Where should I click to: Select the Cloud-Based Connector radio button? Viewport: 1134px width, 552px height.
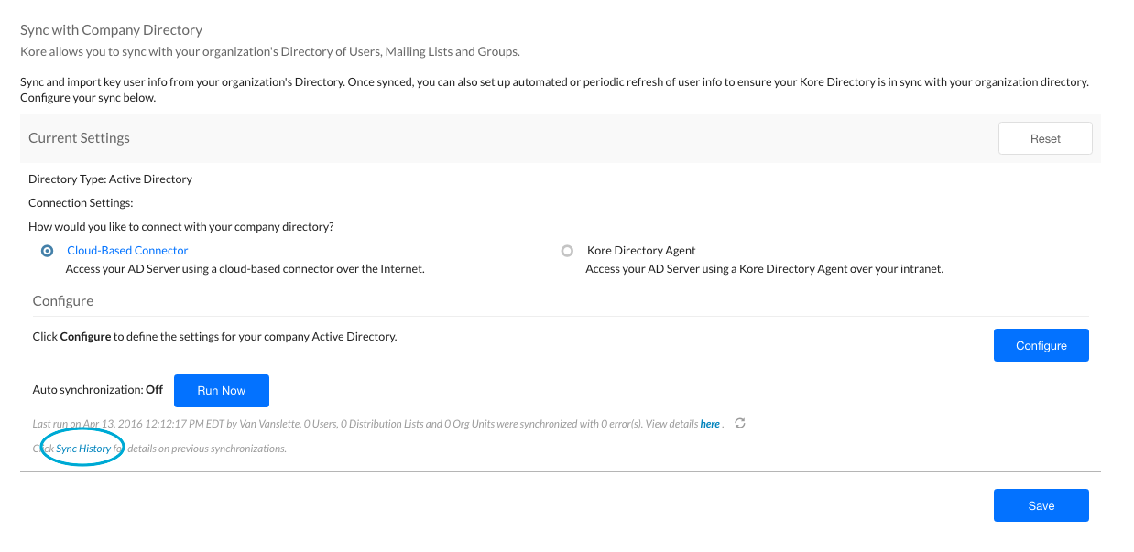click(48, 251)
